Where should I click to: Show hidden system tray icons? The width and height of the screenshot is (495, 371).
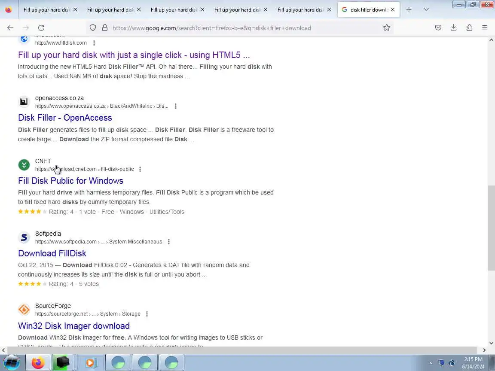431,363
